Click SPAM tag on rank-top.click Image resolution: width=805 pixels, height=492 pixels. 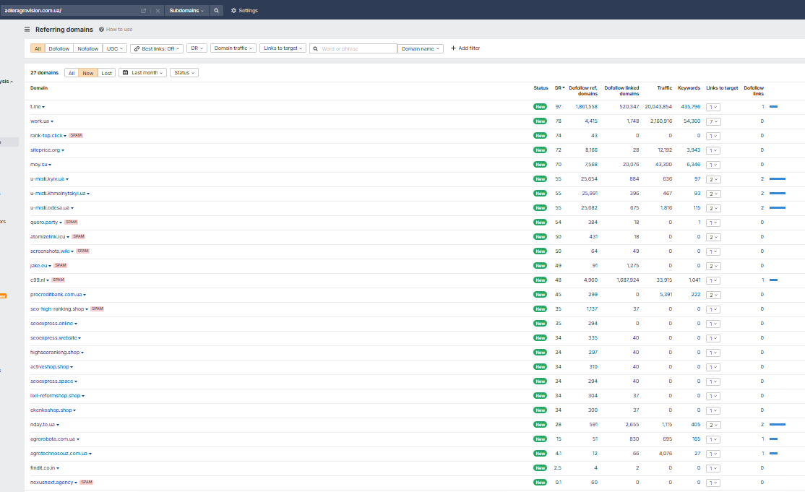point(76,135)
